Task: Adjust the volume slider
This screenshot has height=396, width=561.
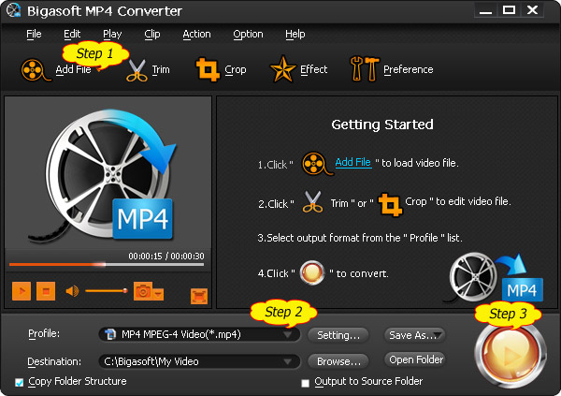Action: coord(107,290)
